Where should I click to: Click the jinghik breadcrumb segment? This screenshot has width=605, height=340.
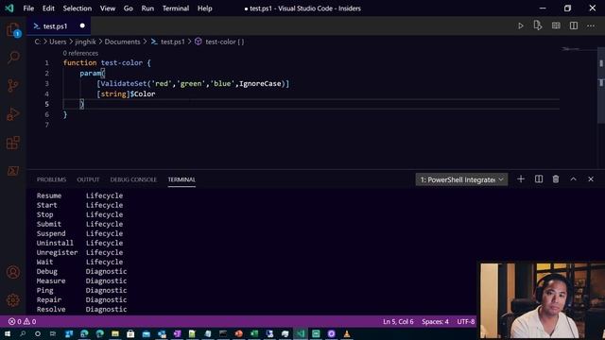pyautogui.click(x=85, y=42)
